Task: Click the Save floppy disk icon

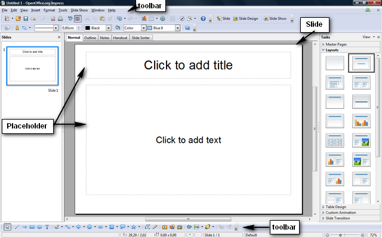Action: (x=26, y=18)
